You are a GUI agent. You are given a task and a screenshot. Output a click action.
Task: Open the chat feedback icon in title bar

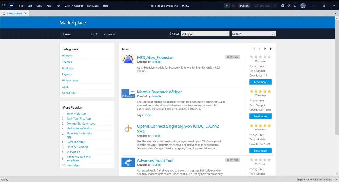click(289, 6)
